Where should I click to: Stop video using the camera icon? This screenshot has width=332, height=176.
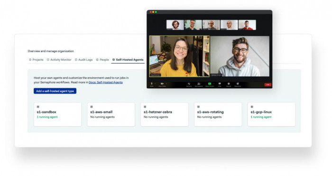tap(162, 84)
